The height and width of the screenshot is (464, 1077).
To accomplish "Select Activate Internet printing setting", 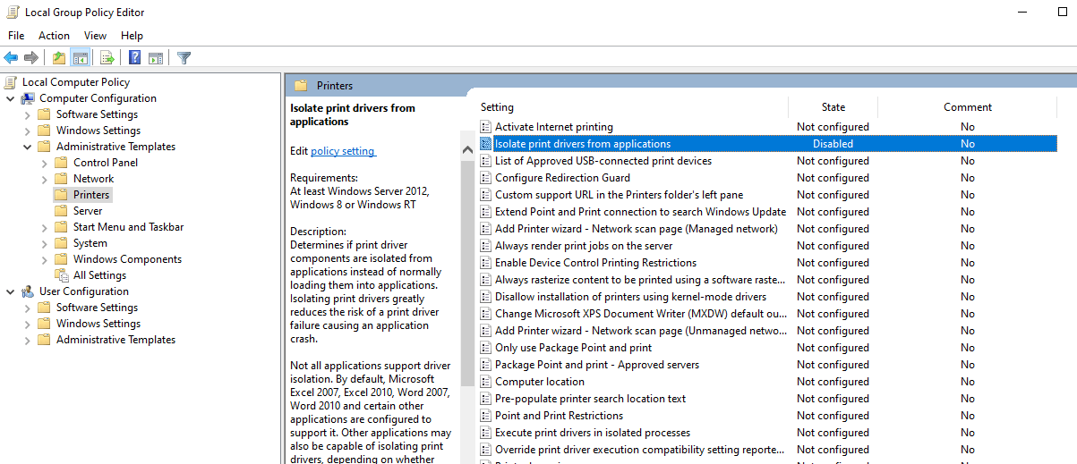I will tap(554, 127).
